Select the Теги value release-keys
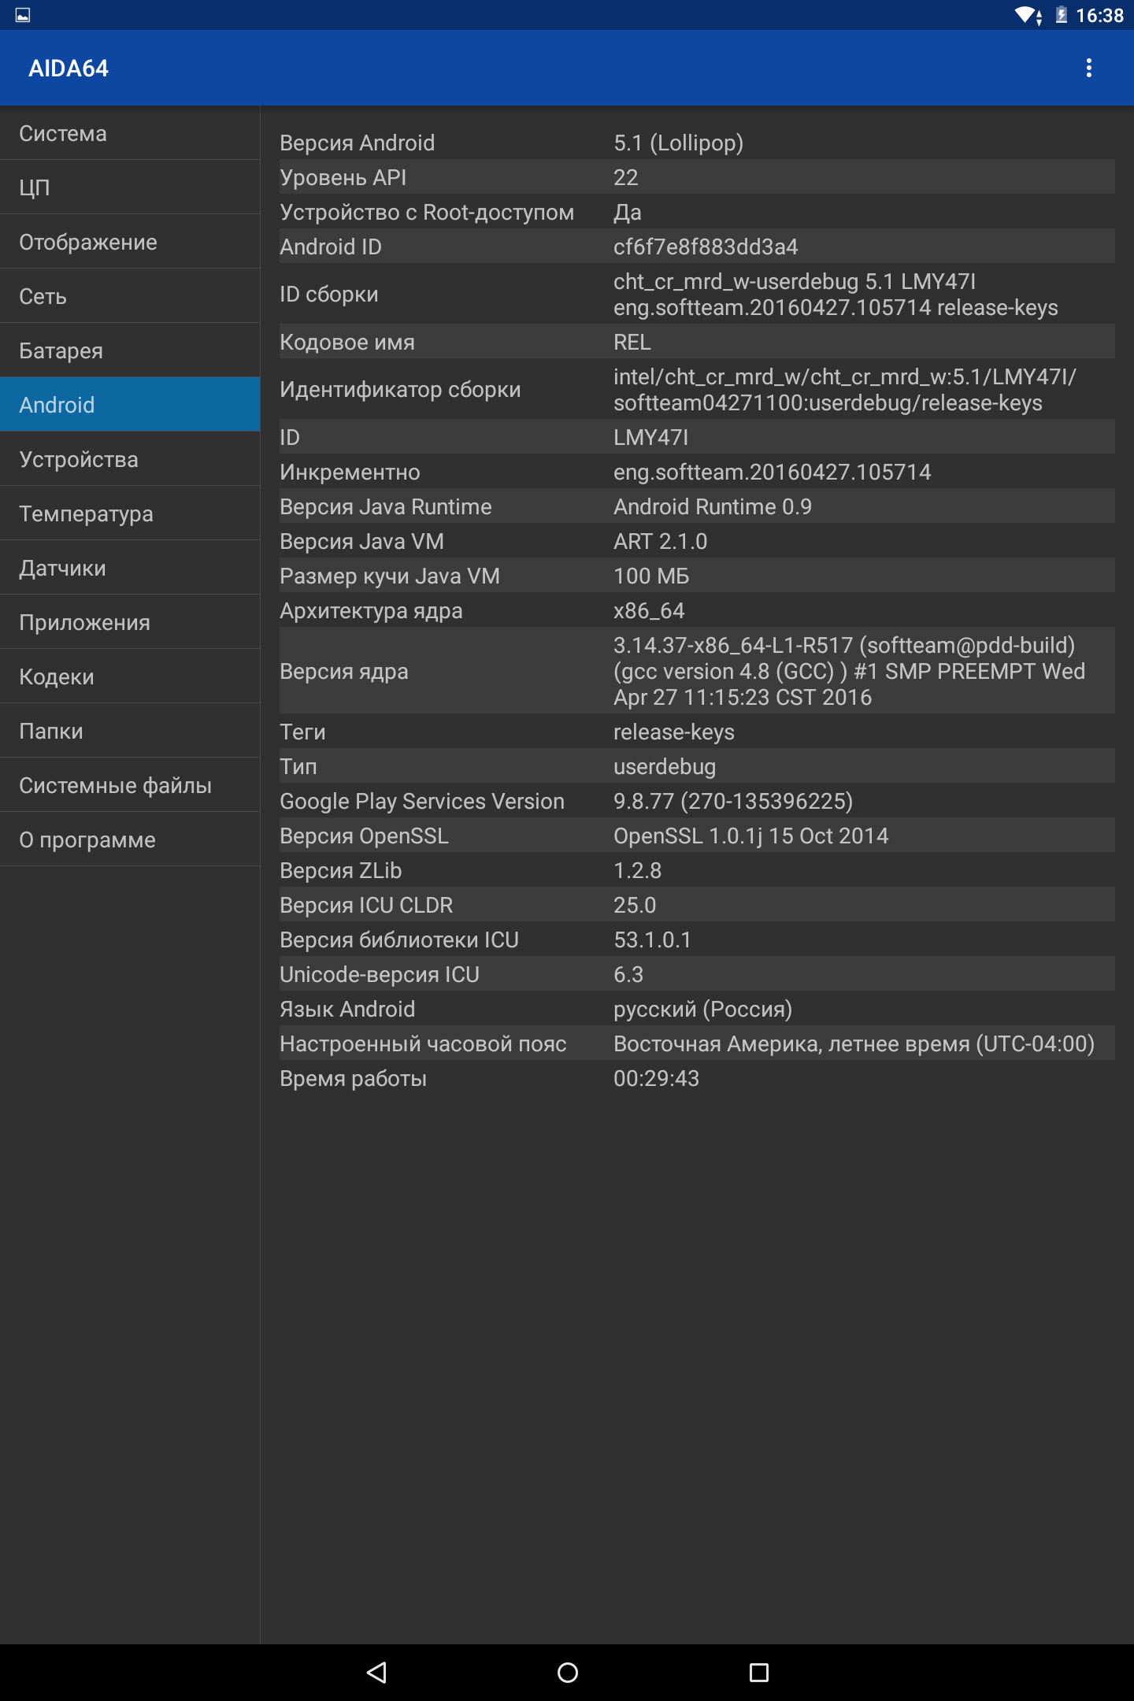1134x1701 pixels. click(673, 732)
